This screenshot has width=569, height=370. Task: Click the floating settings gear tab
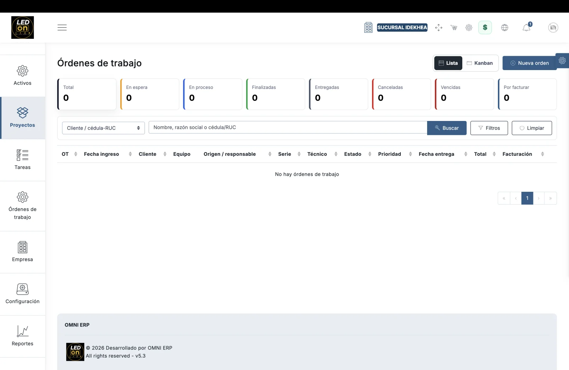tap(562, 60)
